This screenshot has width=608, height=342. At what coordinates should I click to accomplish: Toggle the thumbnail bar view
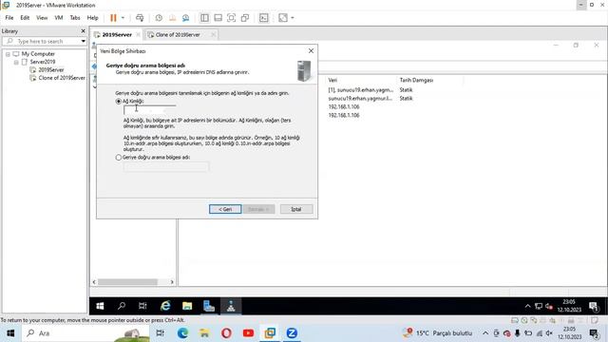click(x=218, y=18)
